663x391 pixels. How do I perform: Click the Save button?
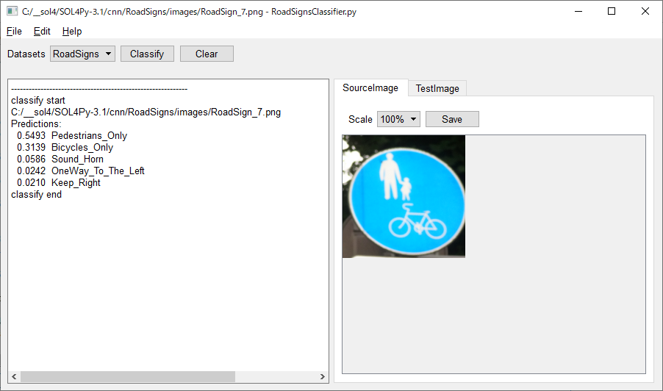[452, 119]
